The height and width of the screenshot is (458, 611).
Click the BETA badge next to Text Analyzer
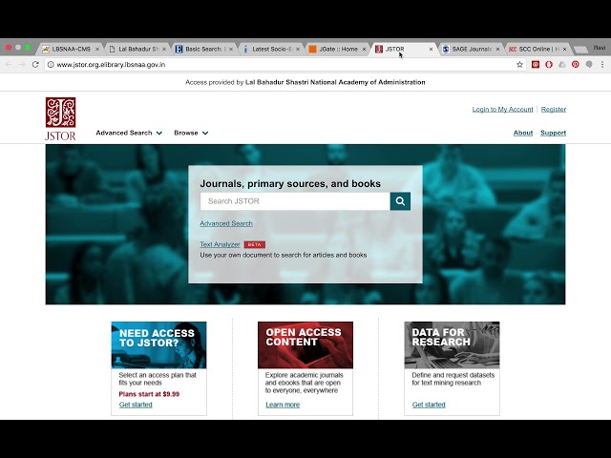(255, 244)
